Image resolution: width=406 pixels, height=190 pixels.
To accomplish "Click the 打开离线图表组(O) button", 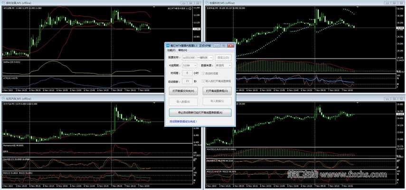I will coord(217,91).
